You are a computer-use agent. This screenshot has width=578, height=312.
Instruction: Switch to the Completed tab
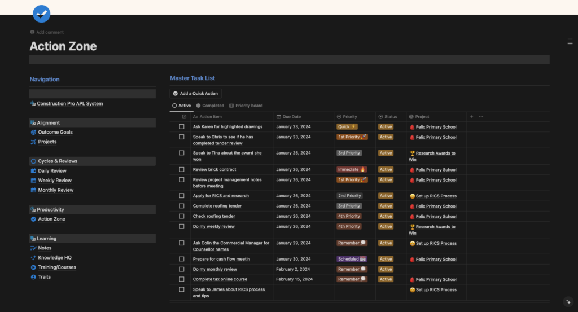(x=210, y=106)
